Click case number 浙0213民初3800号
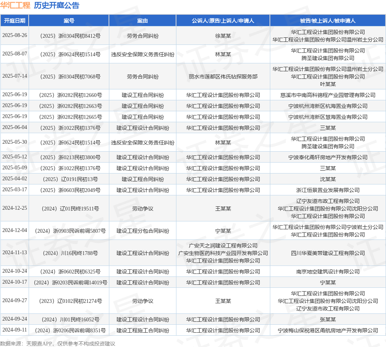Viewport: 386px width, 347px height. click(x=70, y=157)
